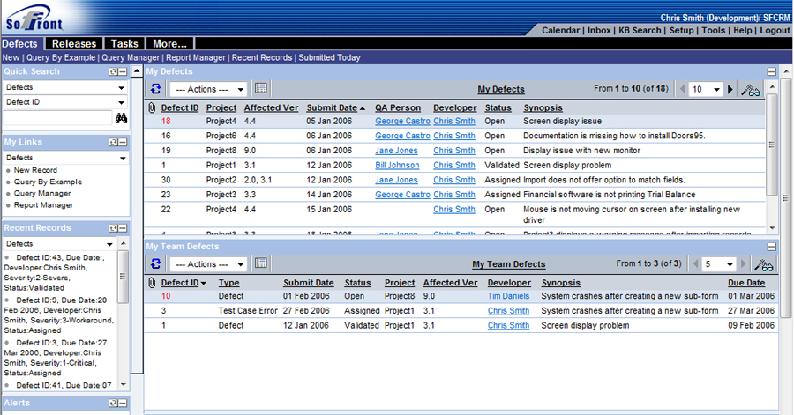Open Recent Records in the sub-menu bar
This screenshot has width=794, height=415.
262,57
